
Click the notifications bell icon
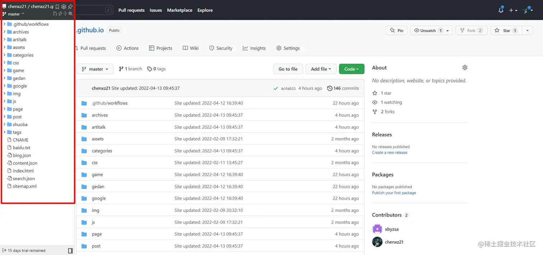coord(501,10)
